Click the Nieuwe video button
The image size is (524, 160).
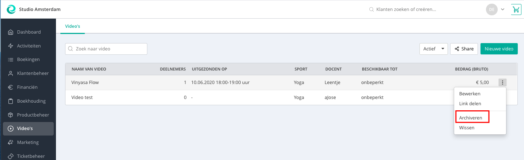(499, 49)
